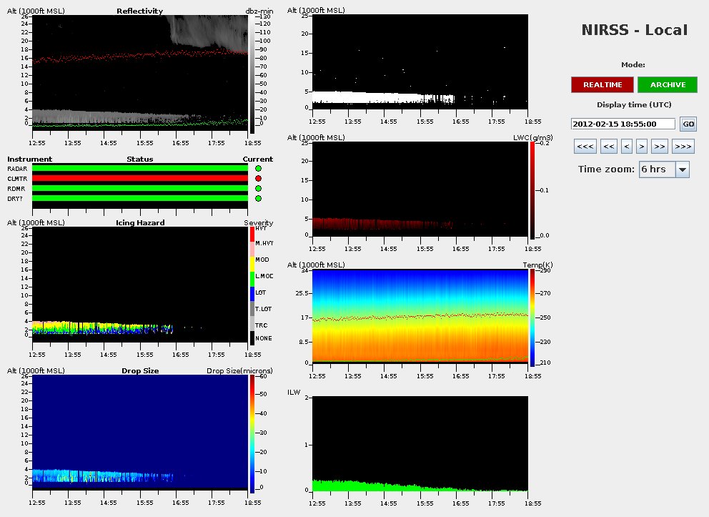The width and height of the screenshot is (709, 517).
Task: Switch mode to ARCHIVE
Action: 668,84
